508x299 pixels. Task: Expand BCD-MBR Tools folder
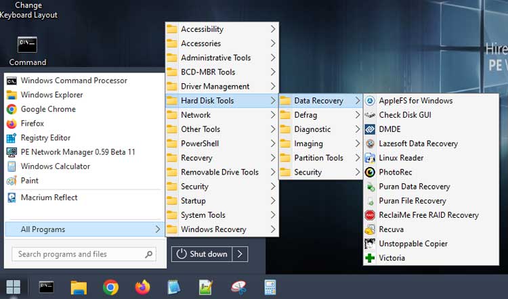point(222,72)
